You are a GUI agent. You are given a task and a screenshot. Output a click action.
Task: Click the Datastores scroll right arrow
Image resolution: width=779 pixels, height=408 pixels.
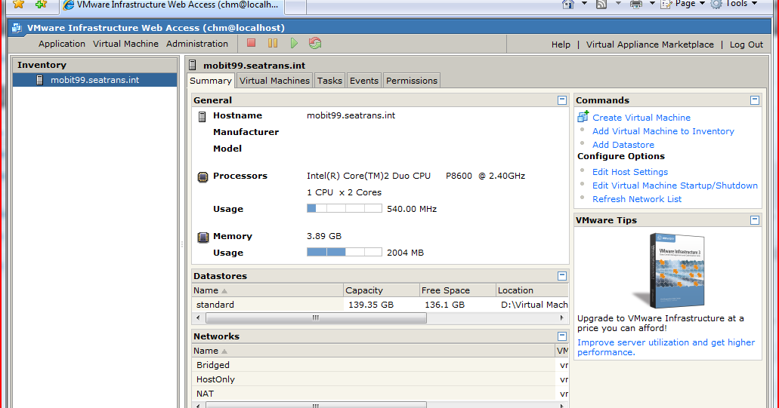562,318
